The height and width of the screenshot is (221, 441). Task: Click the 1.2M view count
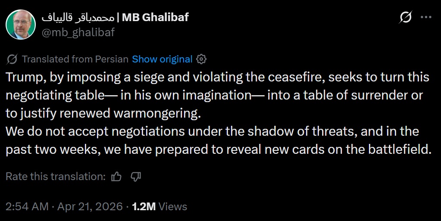tap(144, 206)
